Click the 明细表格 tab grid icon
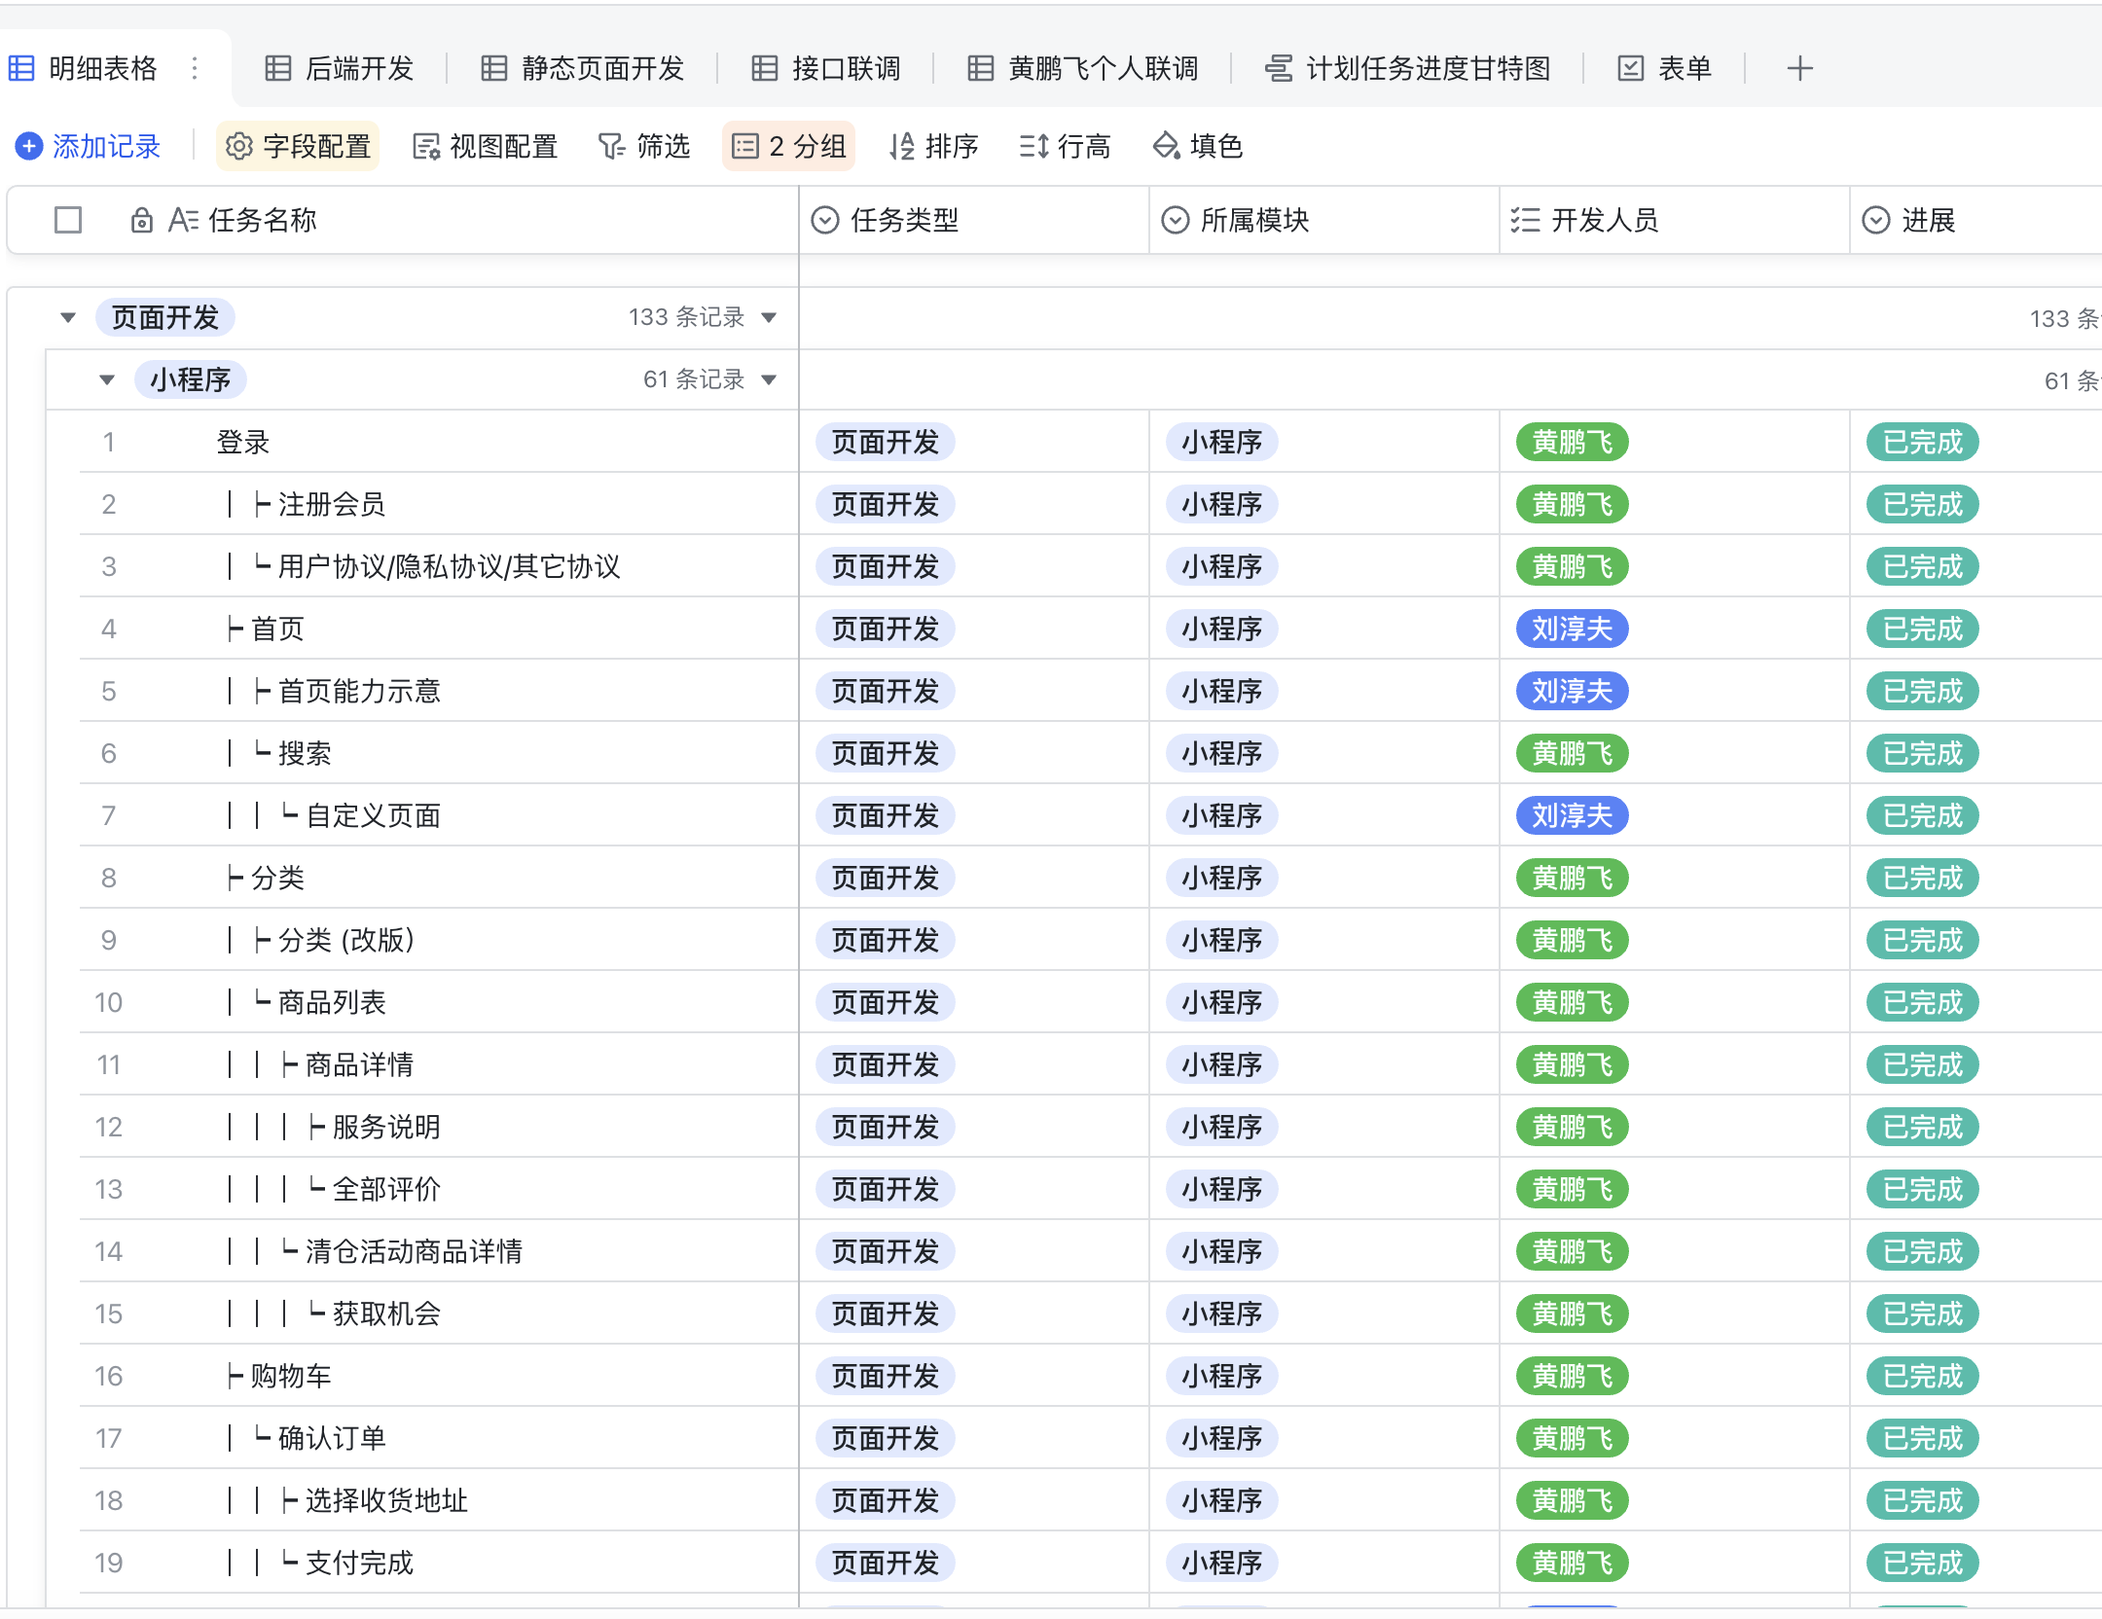Image resolution: width=2102 pixels, height=1619 pixels. [21, 68]
